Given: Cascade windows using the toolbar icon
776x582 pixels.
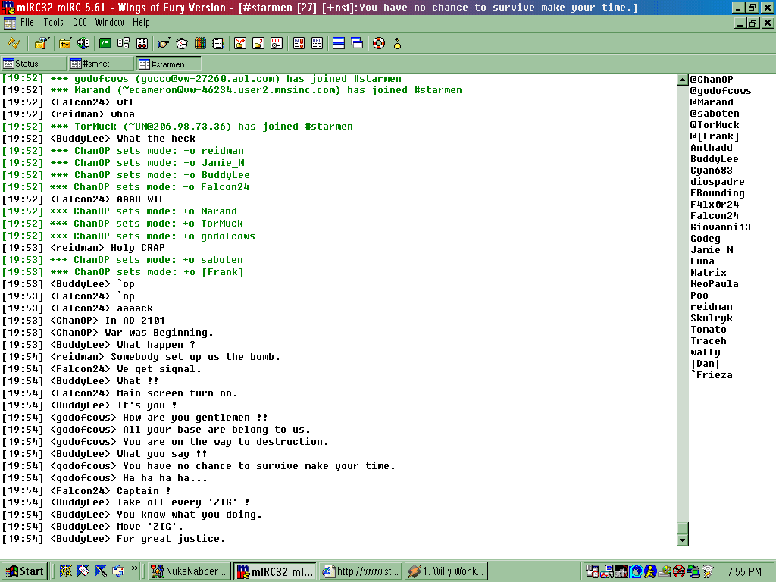Looking at the screenshot, I should (x=357, y=43).
